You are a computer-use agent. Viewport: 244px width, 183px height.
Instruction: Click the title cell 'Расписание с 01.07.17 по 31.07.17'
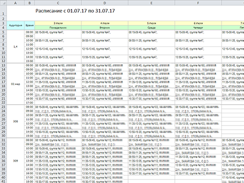(x=75, y=11)
